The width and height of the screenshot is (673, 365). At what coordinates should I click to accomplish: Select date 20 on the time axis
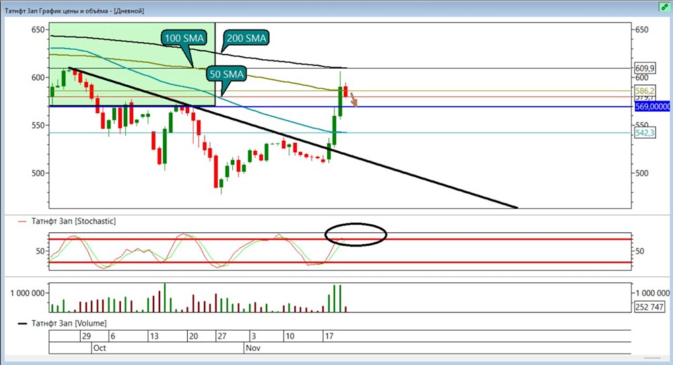tap(194, 336)
